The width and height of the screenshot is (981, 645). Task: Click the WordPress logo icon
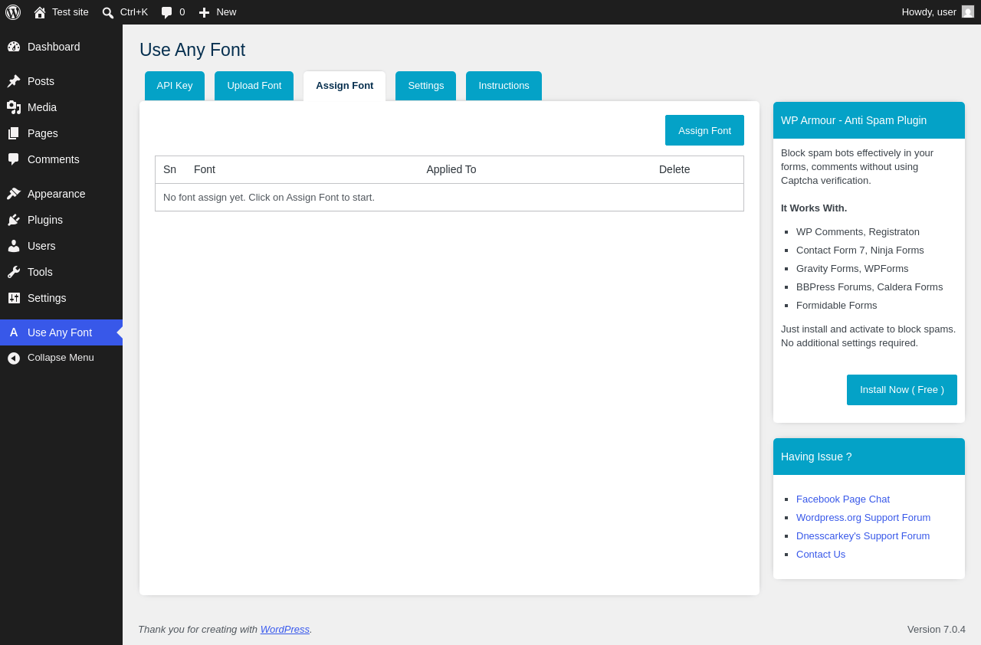[13, 12]
